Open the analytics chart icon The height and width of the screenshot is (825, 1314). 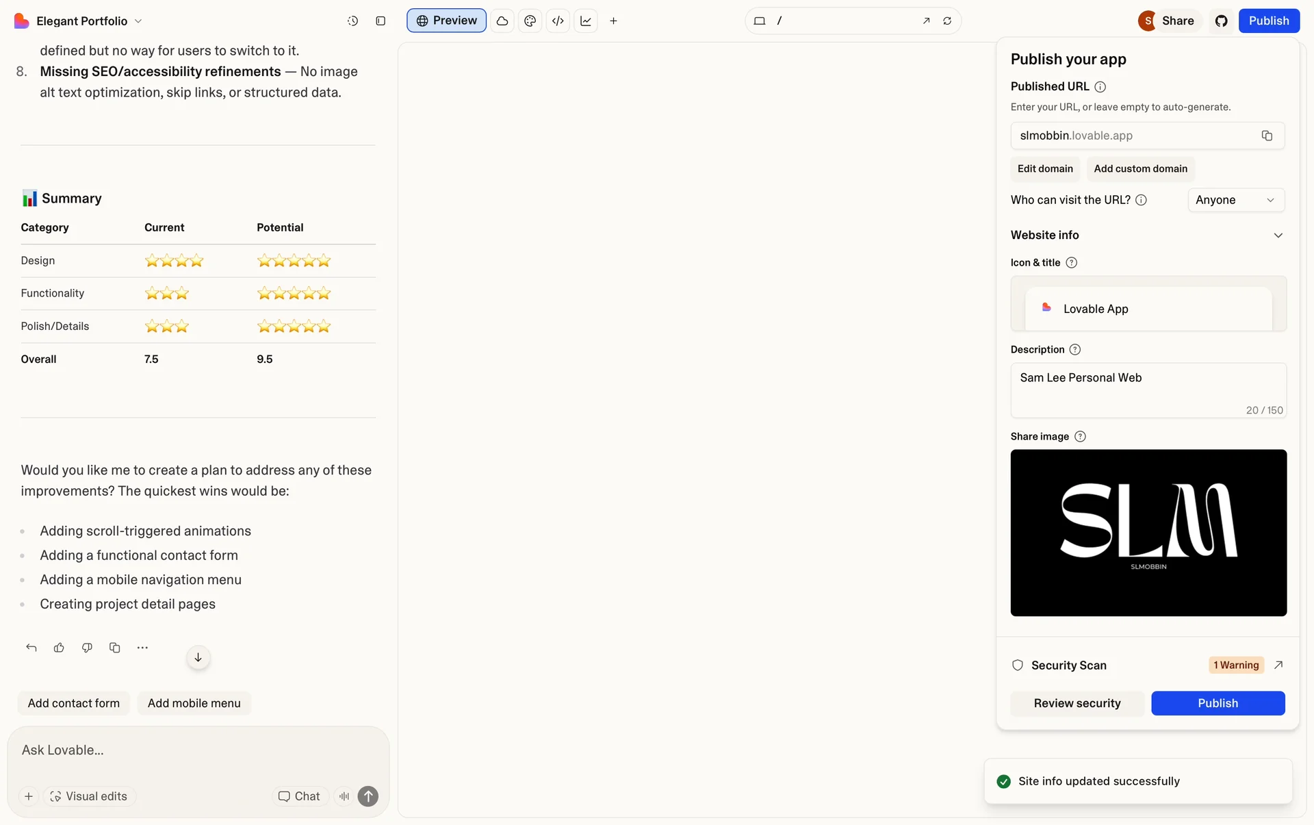[586, 21]
